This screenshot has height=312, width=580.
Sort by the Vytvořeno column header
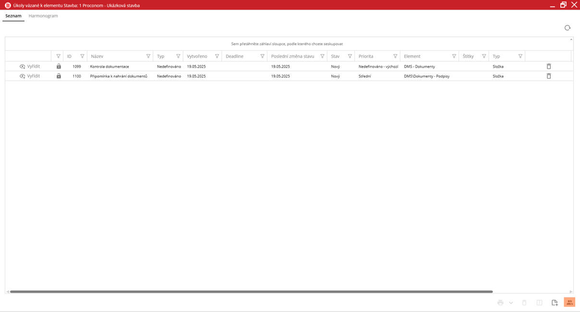click(x=197, y=57)
